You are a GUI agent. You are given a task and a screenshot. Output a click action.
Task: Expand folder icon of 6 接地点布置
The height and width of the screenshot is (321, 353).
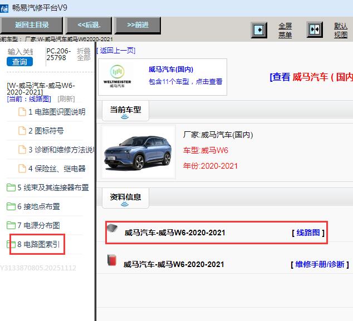tap(11, 206)
